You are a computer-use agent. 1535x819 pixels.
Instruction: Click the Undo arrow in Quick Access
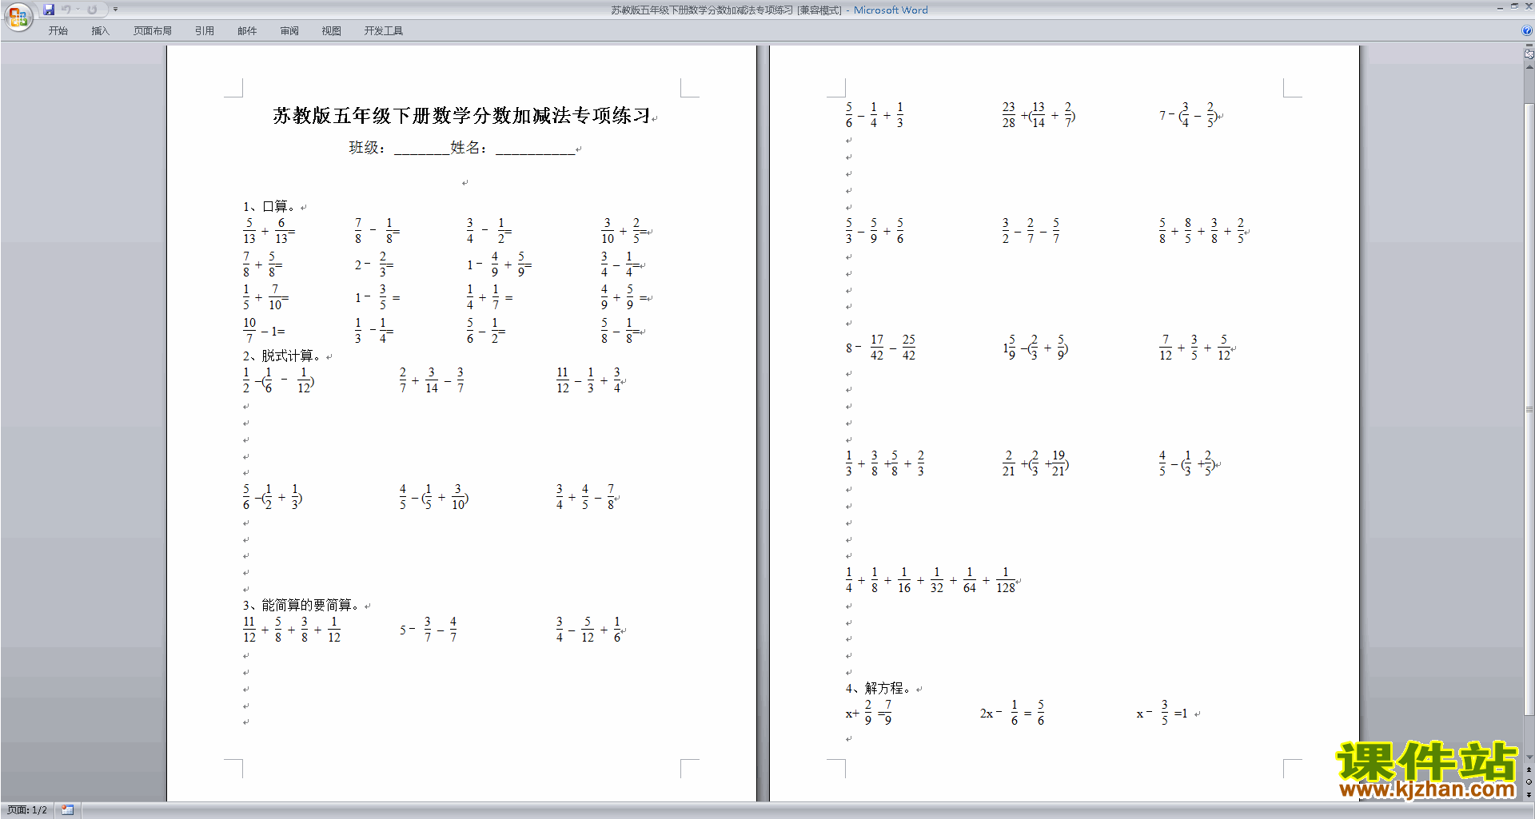tap(66, 10)
